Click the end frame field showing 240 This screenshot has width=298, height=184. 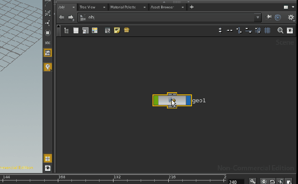(x=236, y=181)
